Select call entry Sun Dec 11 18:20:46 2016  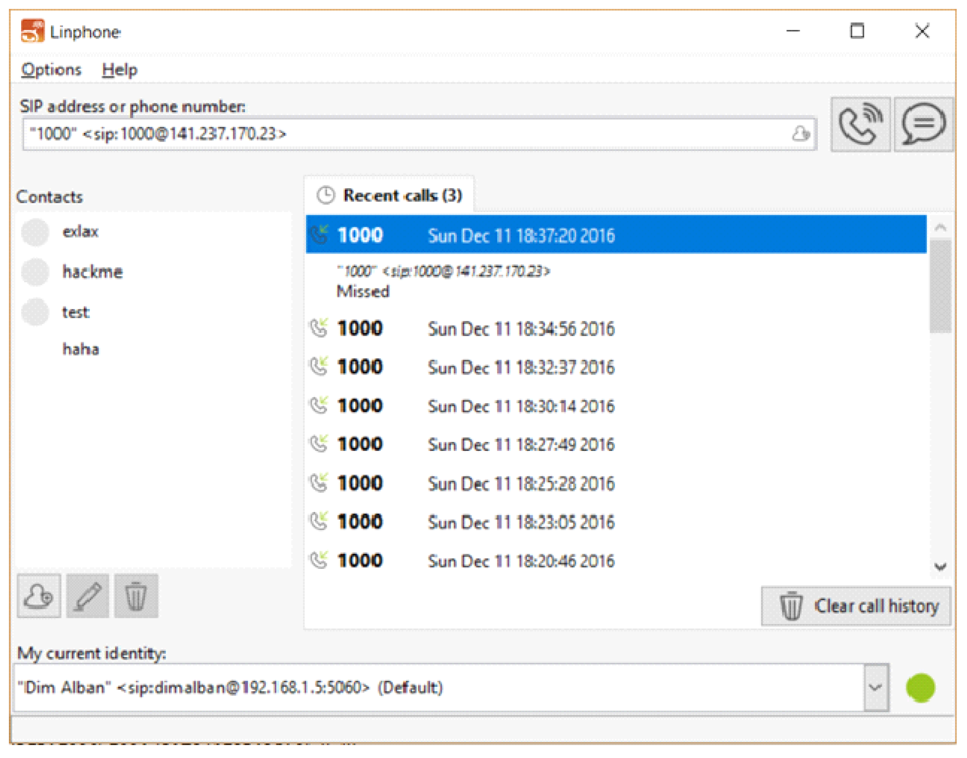click(616, 560)
